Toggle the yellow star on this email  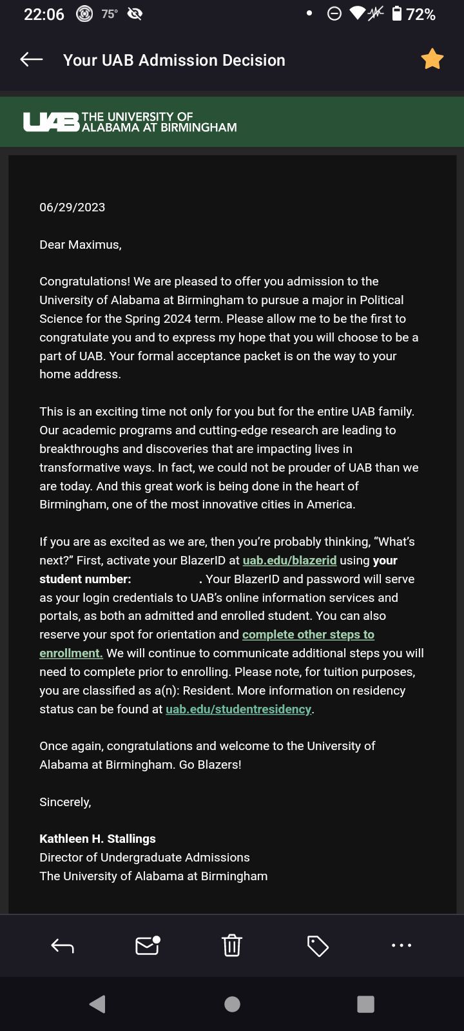(432, 59)
